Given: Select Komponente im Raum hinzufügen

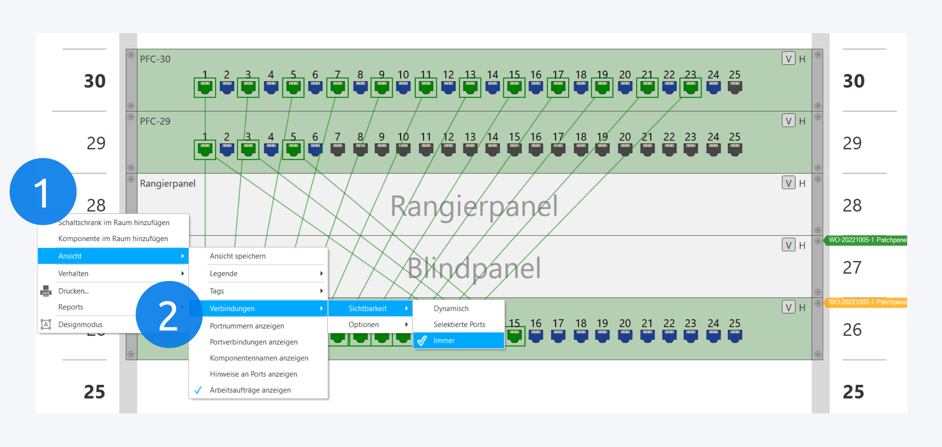Looking at the screenshot, I should [113, 238].
